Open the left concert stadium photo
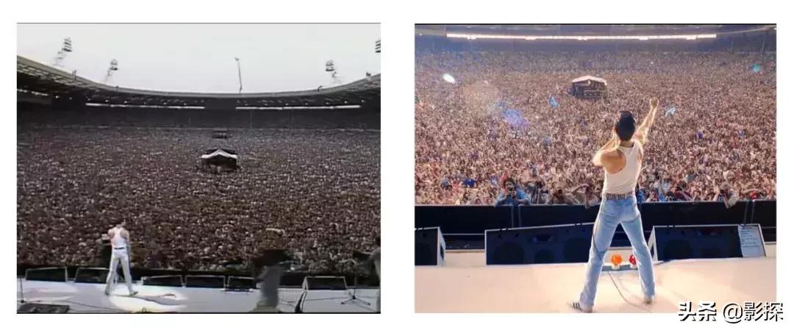Viewport: 794px width, 333px height. (x=198, y=168)
